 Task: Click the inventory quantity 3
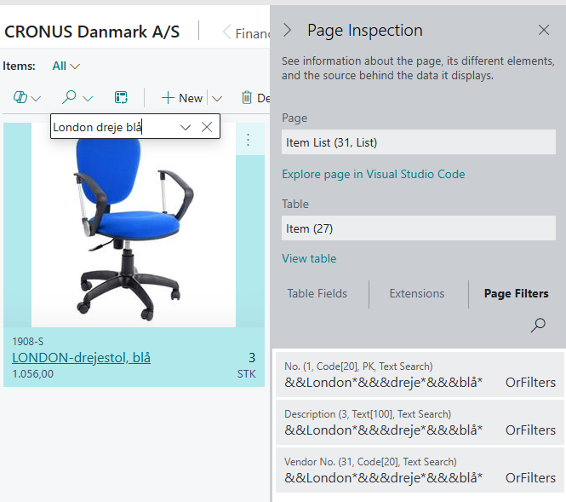click(252, 357)
